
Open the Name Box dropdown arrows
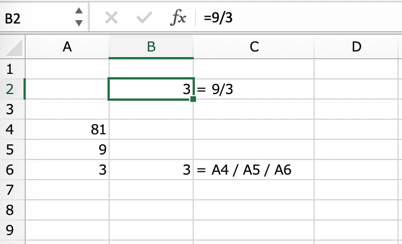pyautogui.click(x=79, y=17)
